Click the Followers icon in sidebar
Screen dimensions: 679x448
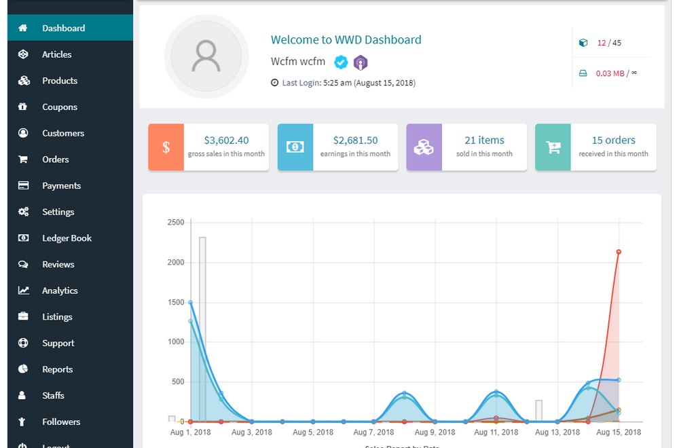[22, 422]
